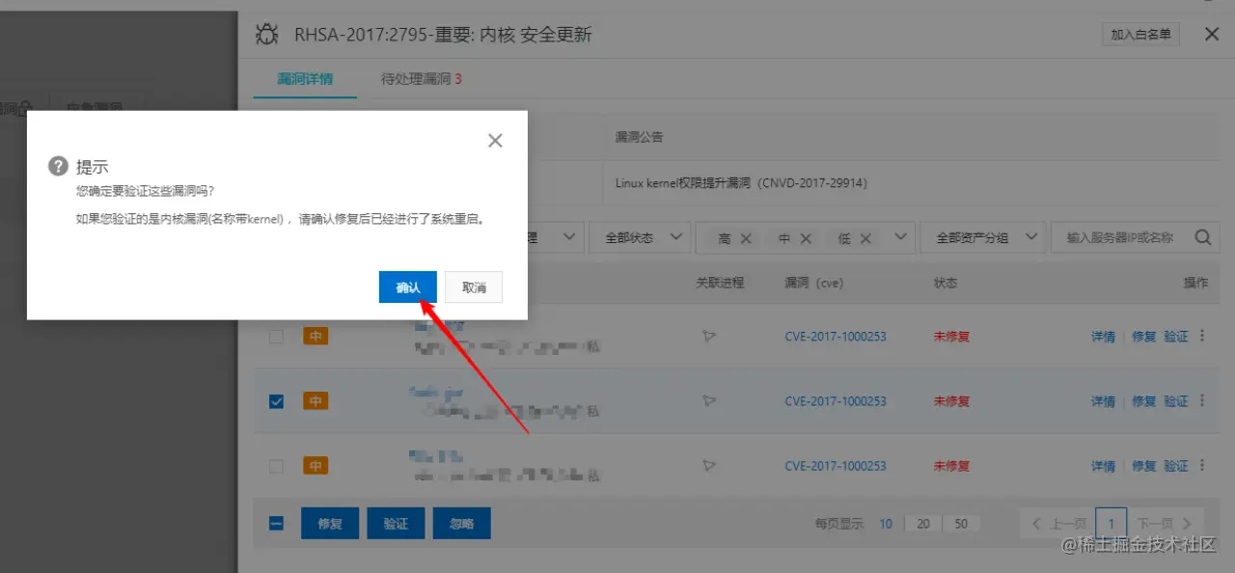Click 验证 link in the third row
This screenshot has width=1235, height=573.
1175,466
